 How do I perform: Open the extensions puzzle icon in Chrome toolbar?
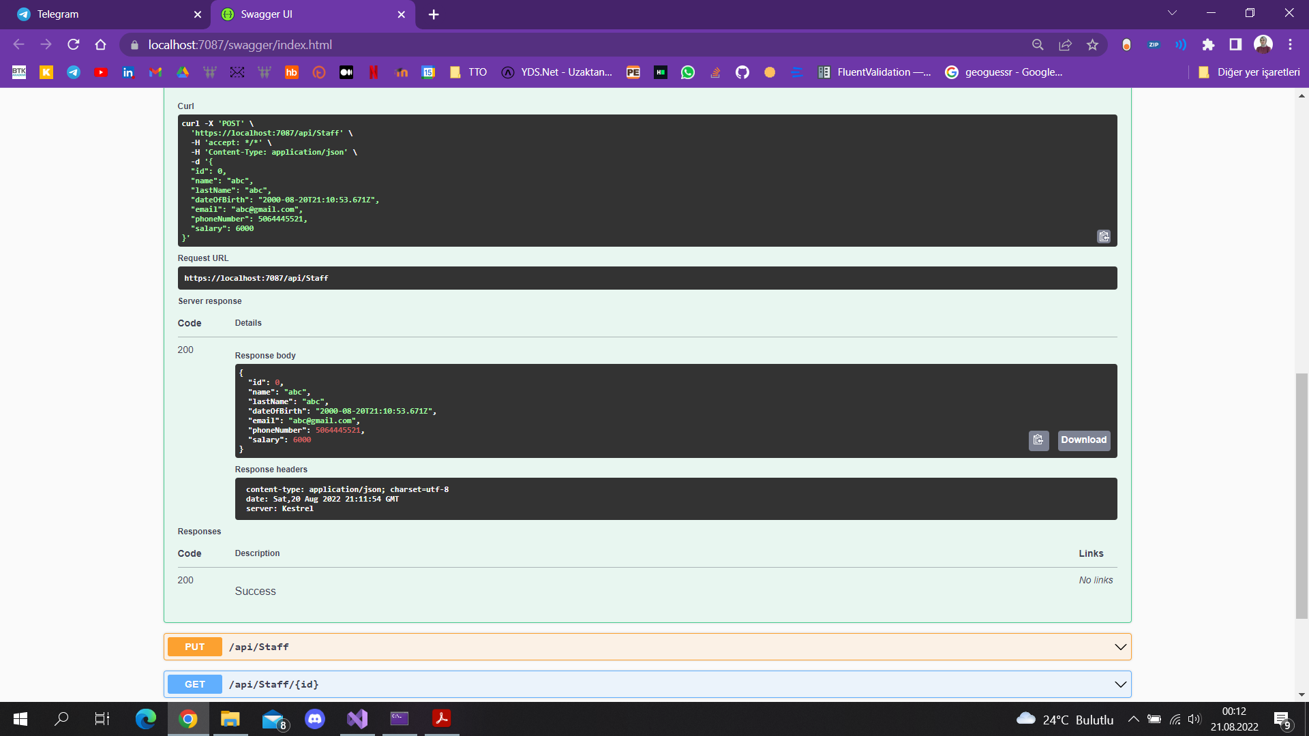1209,44
